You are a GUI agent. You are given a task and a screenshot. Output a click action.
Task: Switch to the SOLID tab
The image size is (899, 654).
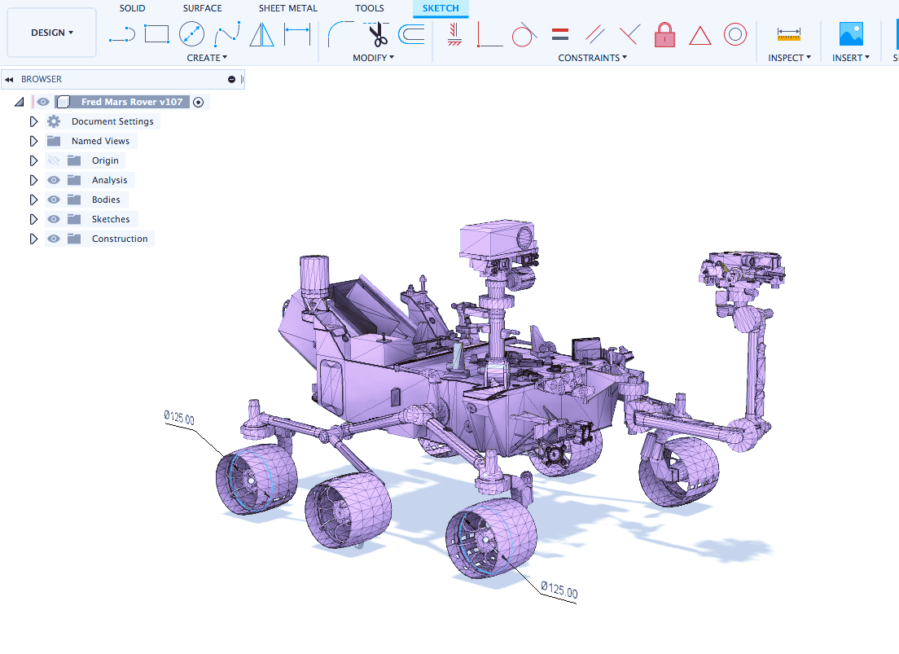point(133,8)
